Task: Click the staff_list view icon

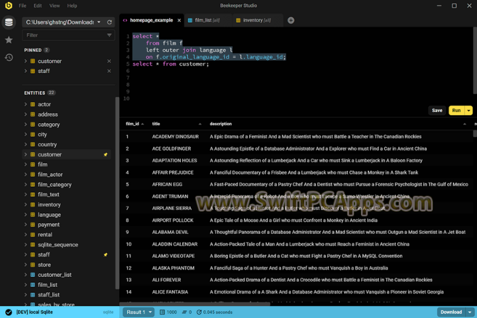Action: click(x=32, y=295)
